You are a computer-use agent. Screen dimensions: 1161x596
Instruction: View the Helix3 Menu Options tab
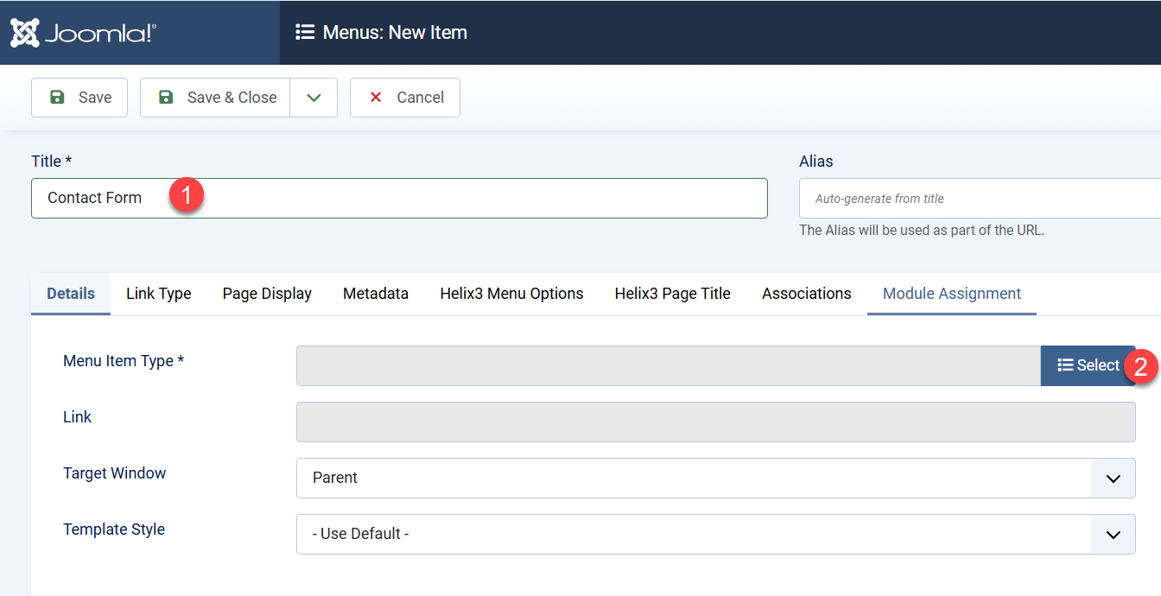pos(511,294)
